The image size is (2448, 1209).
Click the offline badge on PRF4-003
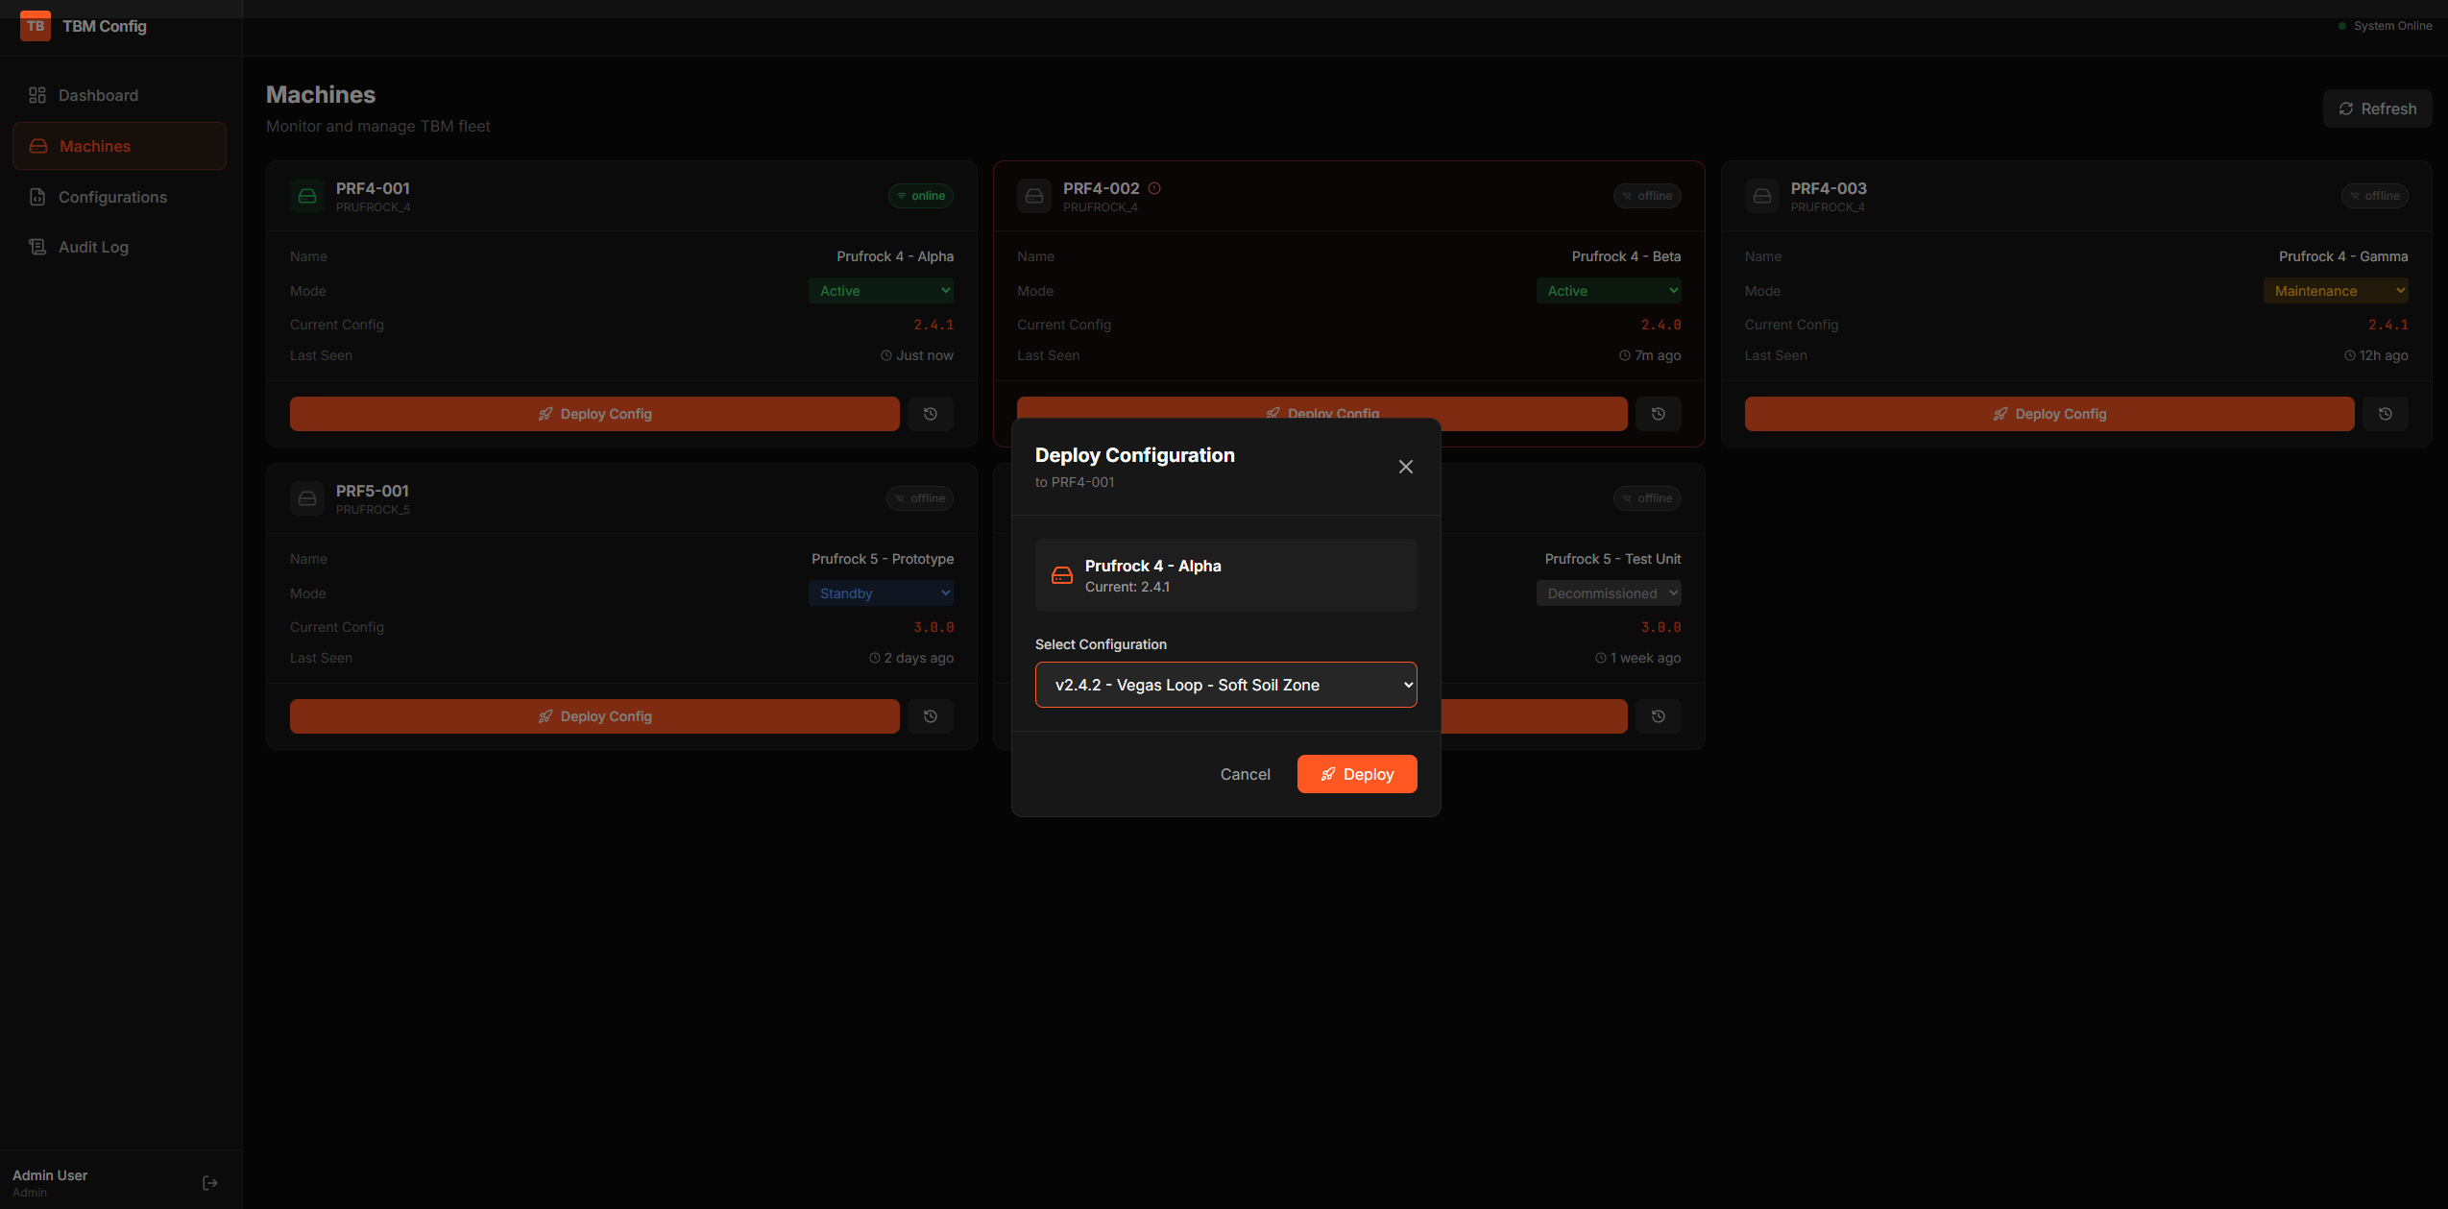(x=2375, y=196)
